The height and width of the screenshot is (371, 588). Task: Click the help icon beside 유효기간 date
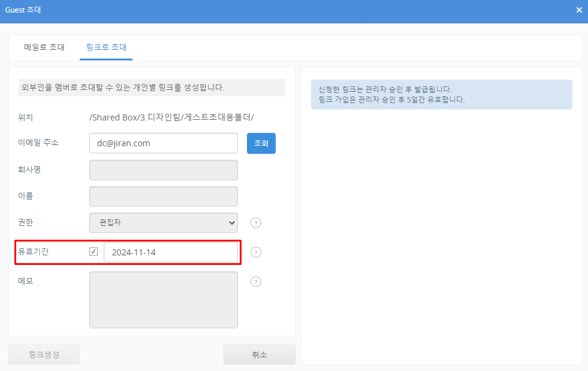pos(256,252)
